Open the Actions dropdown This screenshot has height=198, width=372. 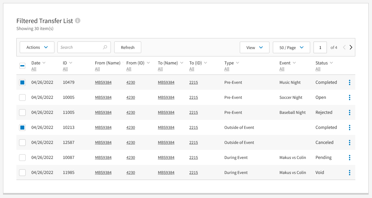[x=37, y=47]
